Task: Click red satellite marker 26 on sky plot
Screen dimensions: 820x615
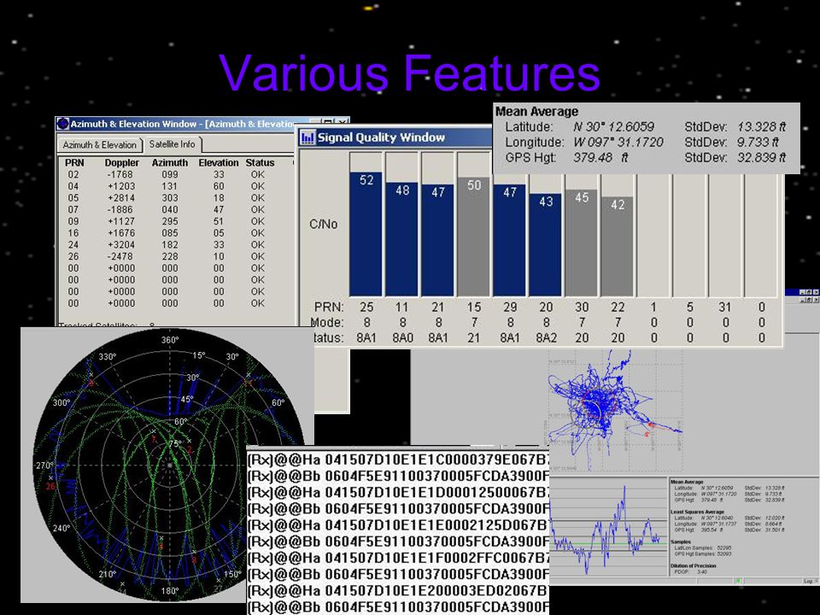Action: (x=50, y=486)
